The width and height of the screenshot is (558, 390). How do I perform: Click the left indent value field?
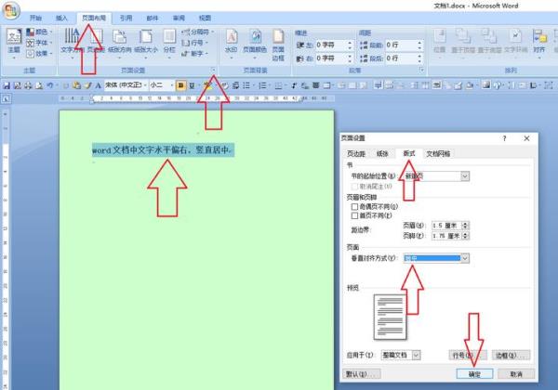pos(333,44)
